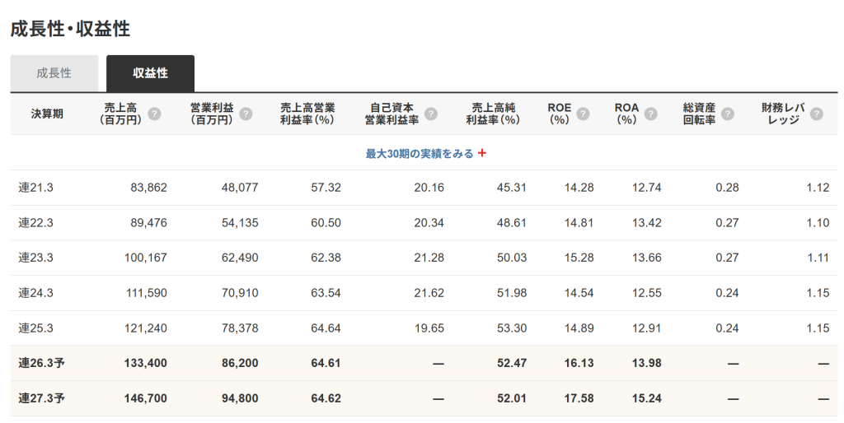Click forecast net margin 52.47
Screen dimensions: 844x423
point(512,364)
